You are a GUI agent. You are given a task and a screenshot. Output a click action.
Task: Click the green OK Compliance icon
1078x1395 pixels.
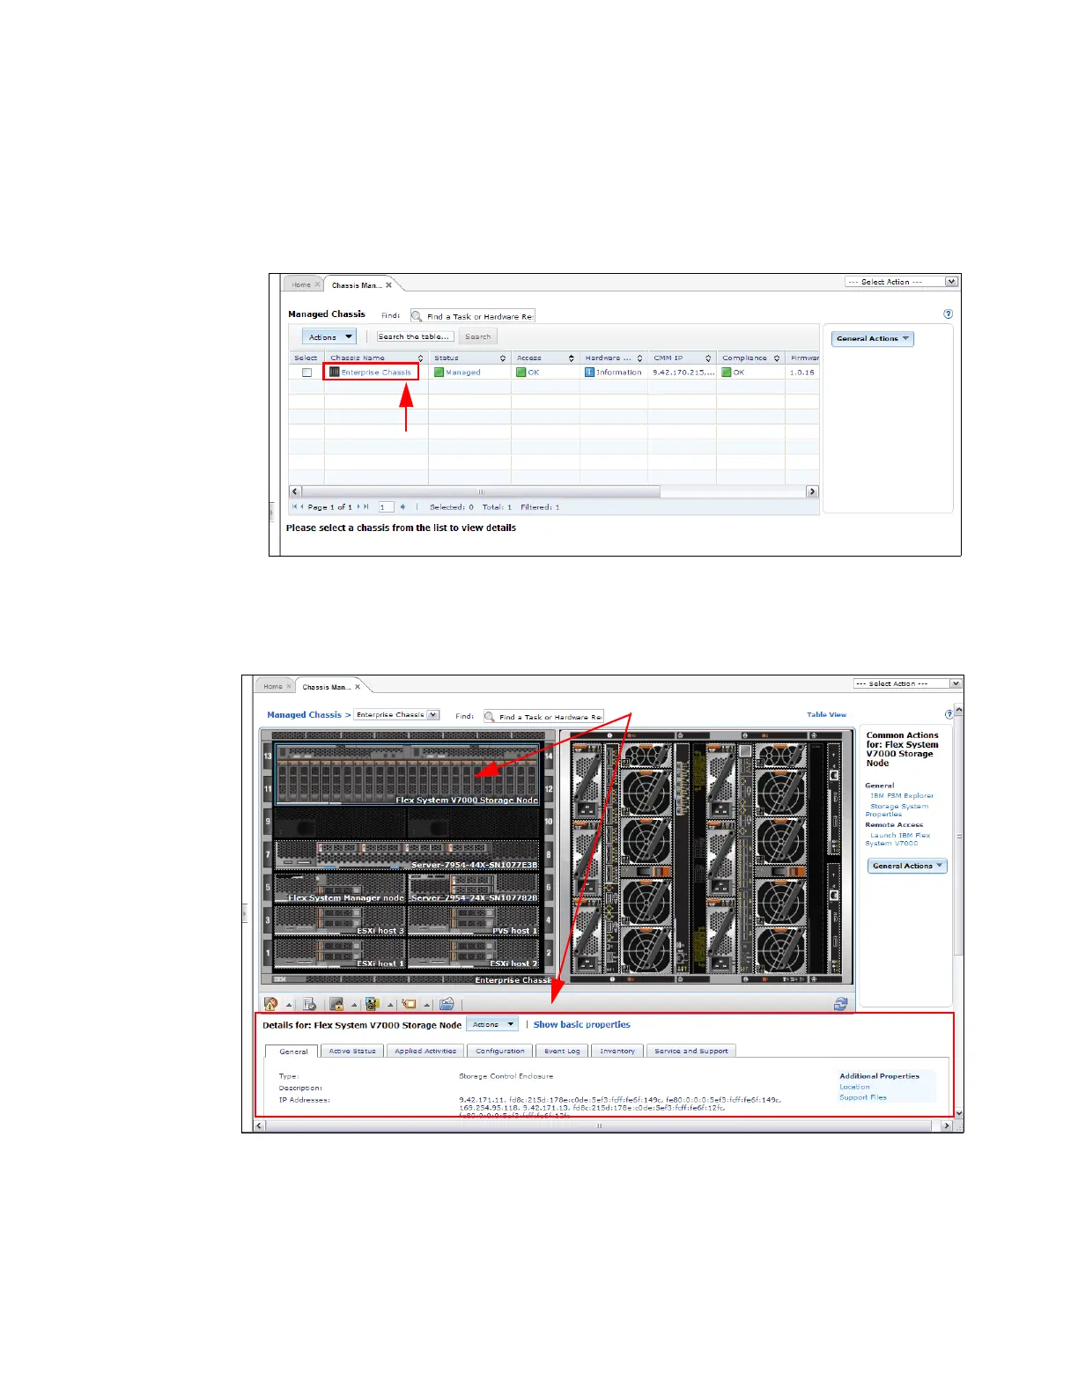(x=727, y=373)
